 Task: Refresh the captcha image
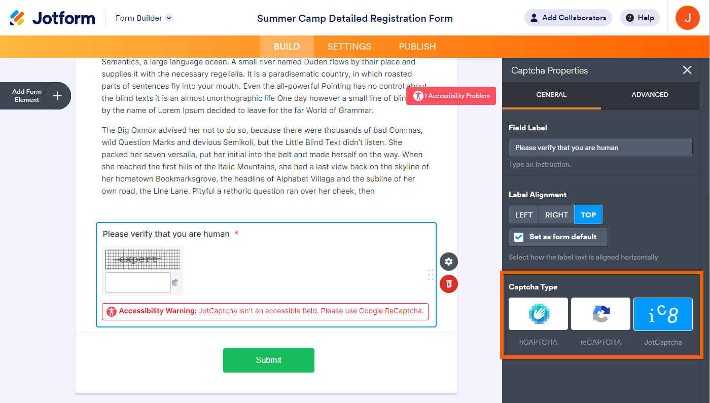(x=175, y=283)
